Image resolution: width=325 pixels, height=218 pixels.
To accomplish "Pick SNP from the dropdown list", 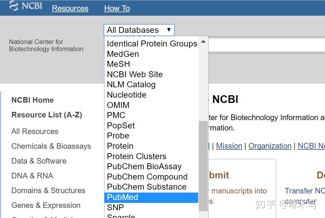I will pyautogui.click(x=115, y=207).
